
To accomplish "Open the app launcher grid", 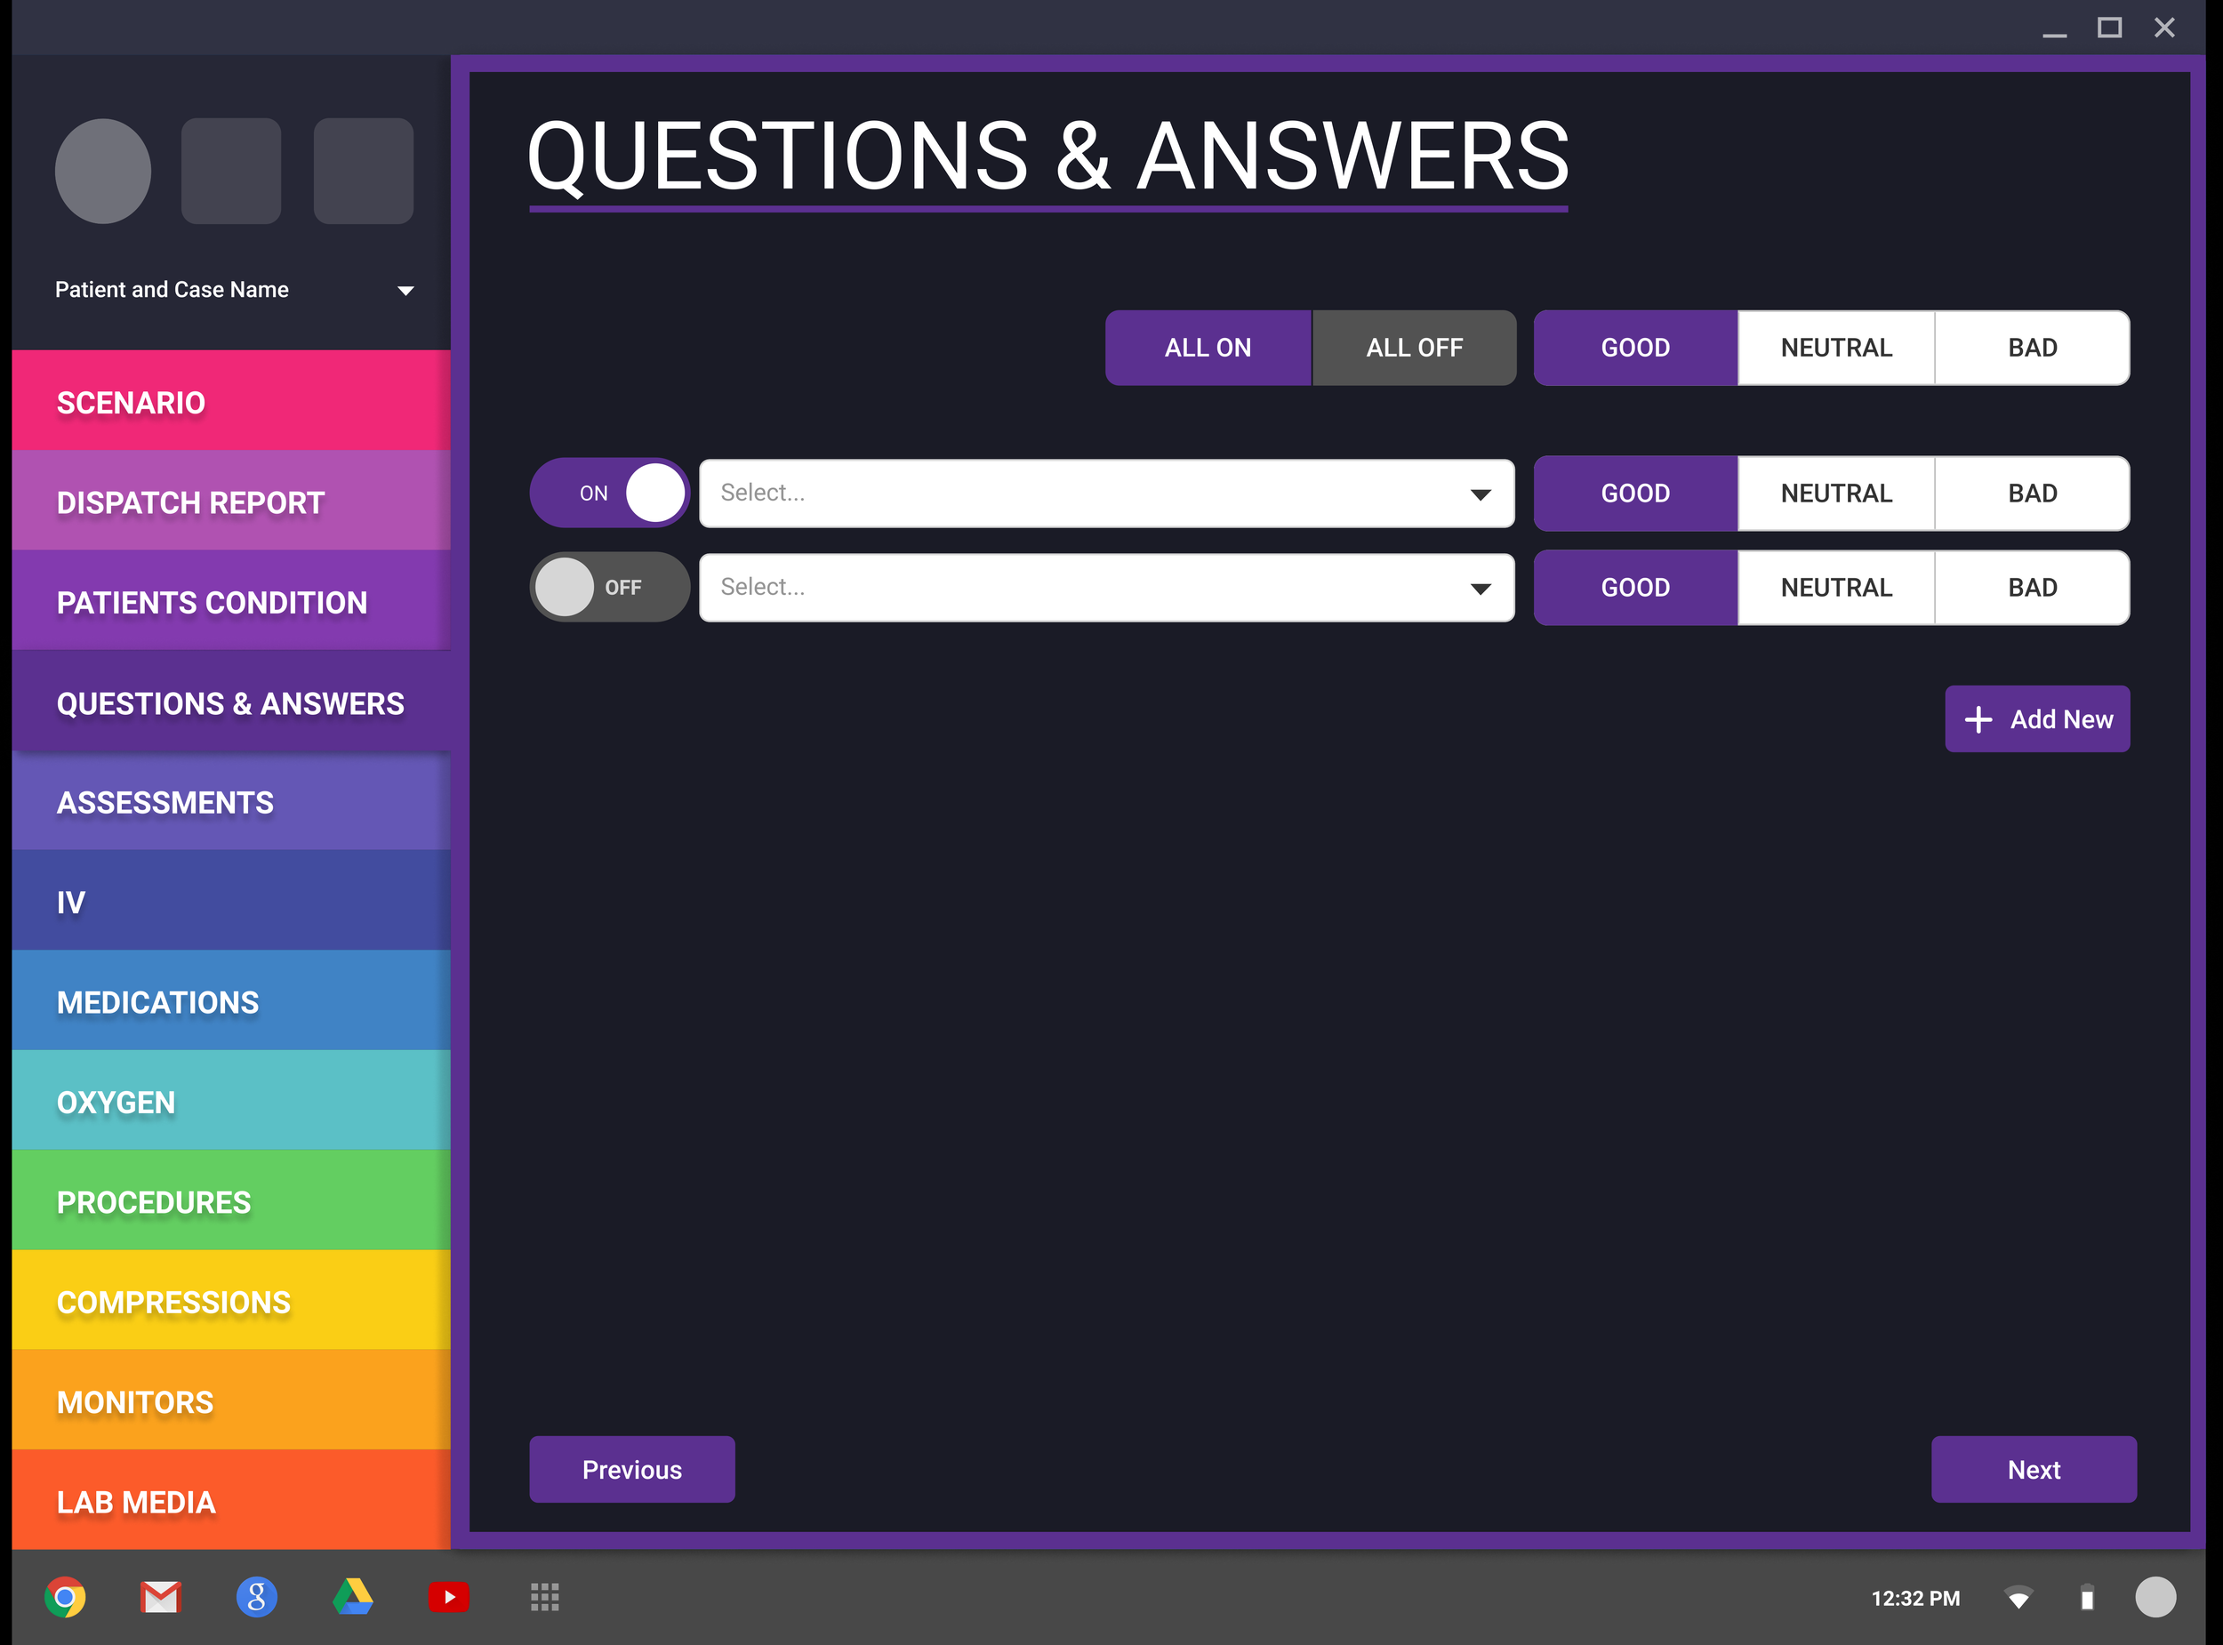I will point(544,1598).
